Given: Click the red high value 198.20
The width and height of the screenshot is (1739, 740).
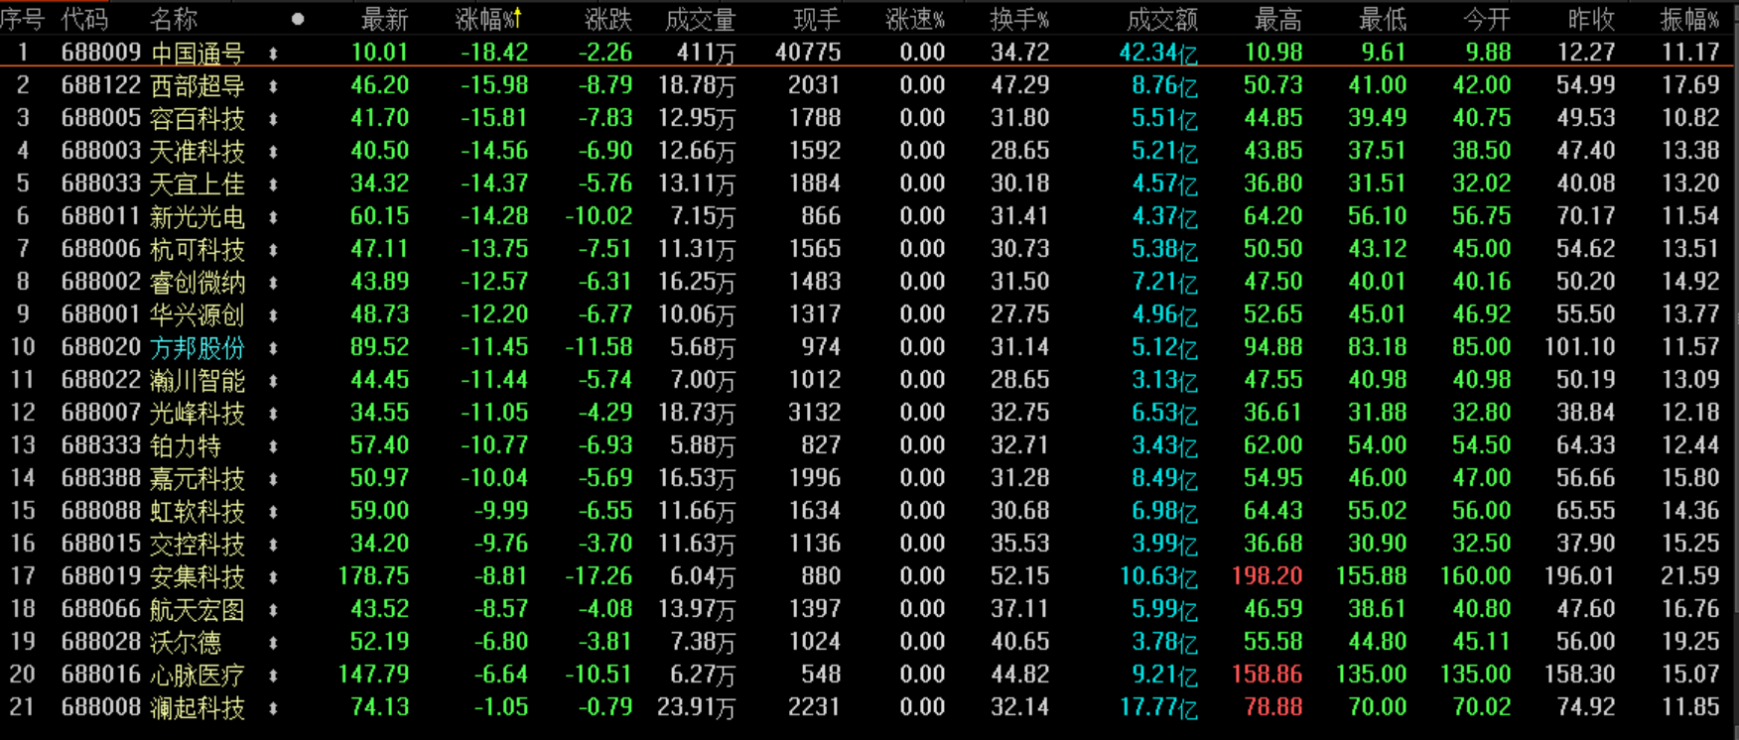Looking at the screenshot, I should click(x=1267, y=576).
